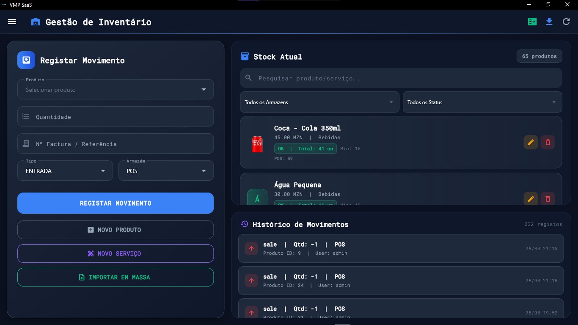Viewport: 578px width, 325px height.
Task: Expand the Armazém dropdown showing POS
Action: pyautogui.click(x=166, y=171)
